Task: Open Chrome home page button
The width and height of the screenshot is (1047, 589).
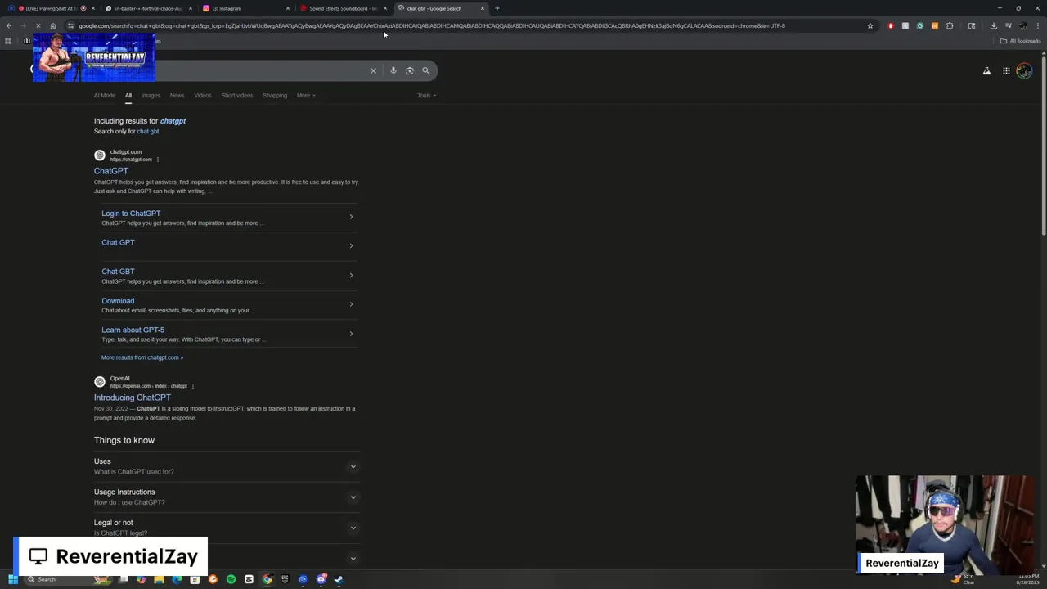Action: [x=53, y=25]
